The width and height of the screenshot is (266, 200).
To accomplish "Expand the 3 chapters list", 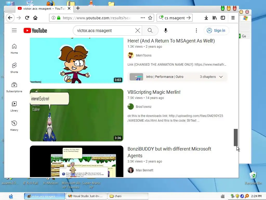I will tap(221, 77).
